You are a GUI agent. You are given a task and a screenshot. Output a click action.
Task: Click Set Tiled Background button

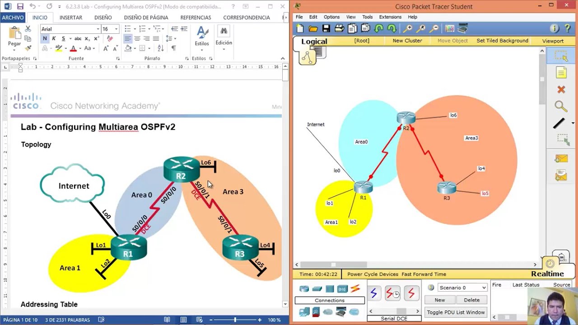[x=502, y=41]
